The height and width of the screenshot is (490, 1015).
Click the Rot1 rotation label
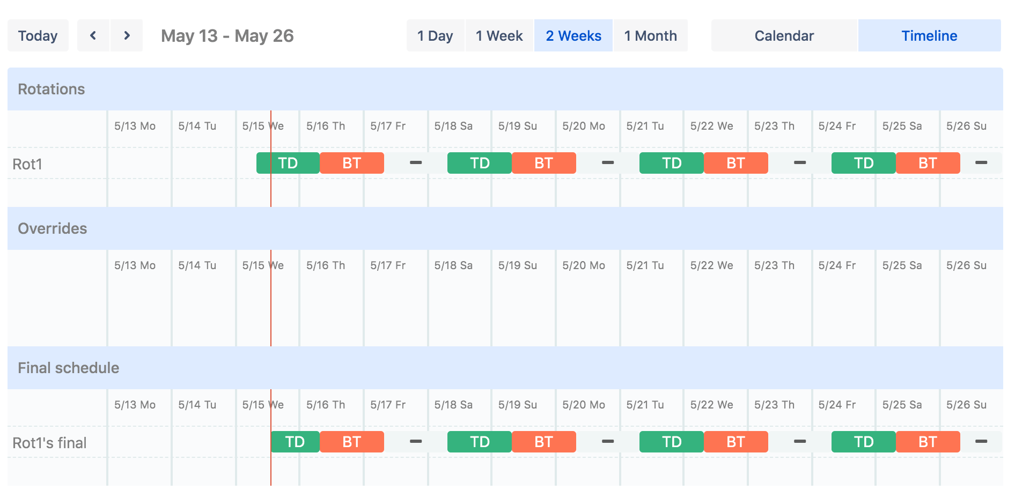[x=26, y=164]
